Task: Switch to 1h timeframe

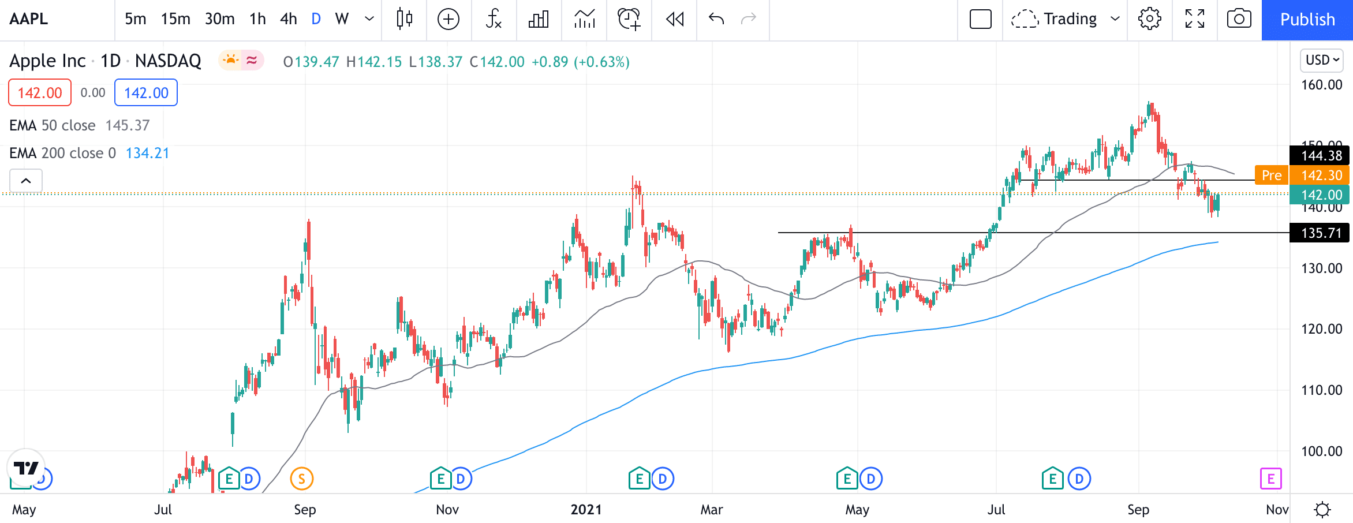Action: (257, 19)
